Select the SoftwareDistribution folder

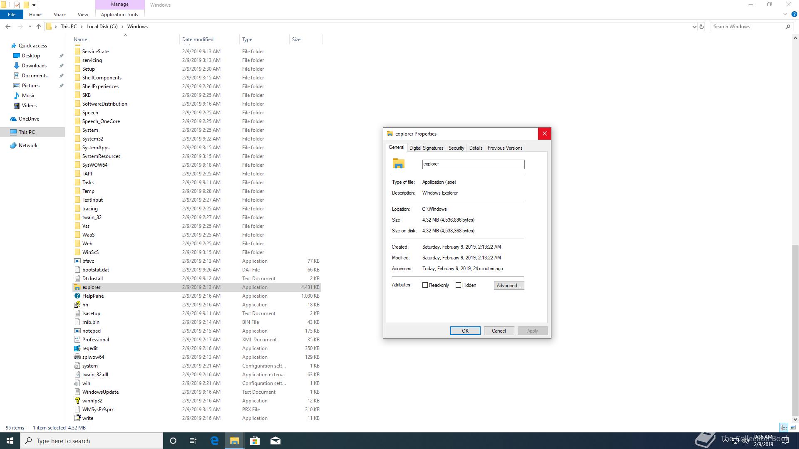pos(197,104)
